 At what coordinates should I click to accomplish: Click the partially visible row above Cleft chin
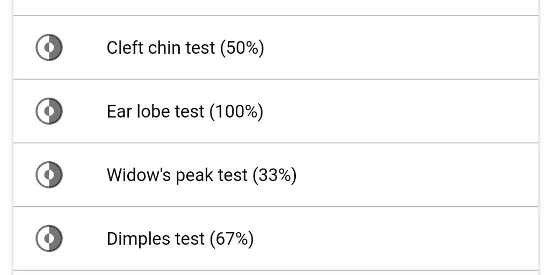tap(275, 7)
